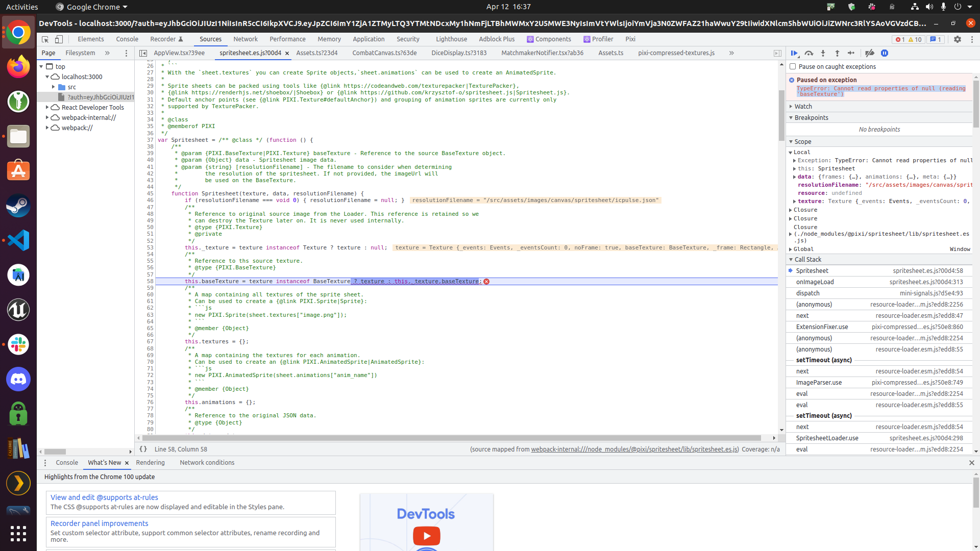Toggle pause on exceptions button
This screenshot has width=980, height=551.
click(x=885, y=53)
